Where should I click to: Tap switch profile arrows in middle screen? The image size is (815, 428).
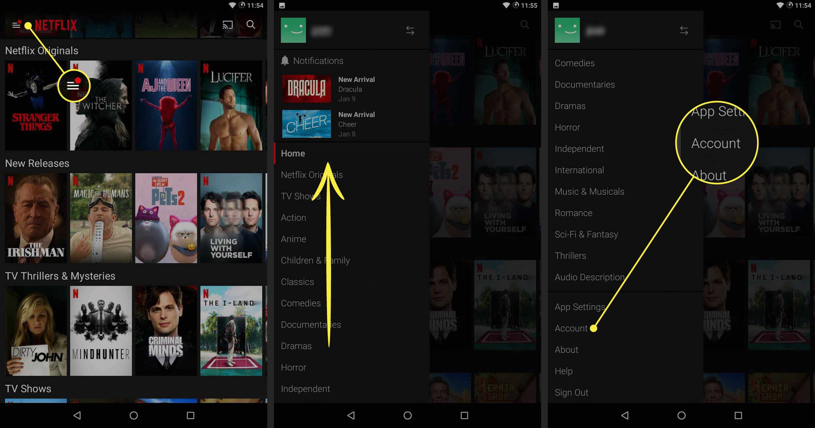tap(410, 30)
